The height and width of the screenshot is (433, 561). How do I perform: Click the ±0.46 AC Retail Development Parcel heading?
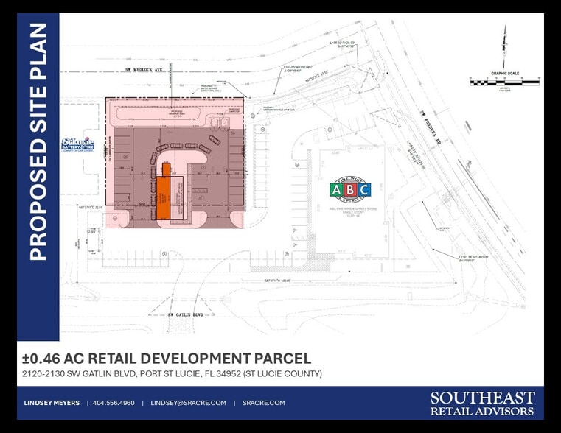tap(167, 359)
